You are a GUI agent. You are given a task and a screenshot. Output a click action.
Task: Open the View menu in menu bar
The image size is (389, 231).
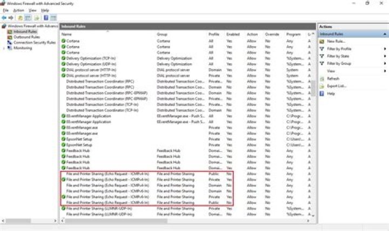pos(32,10)
